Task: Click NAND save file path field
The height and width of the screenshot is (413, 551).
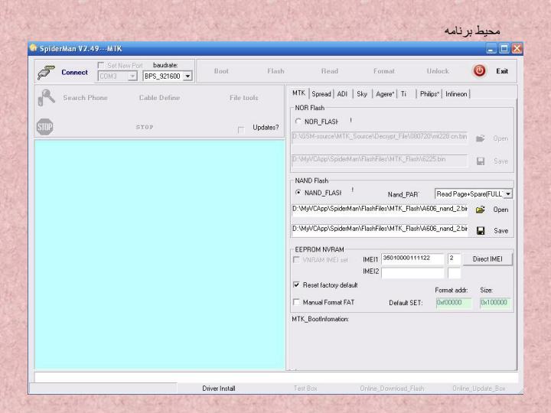Action: point(380,229)
